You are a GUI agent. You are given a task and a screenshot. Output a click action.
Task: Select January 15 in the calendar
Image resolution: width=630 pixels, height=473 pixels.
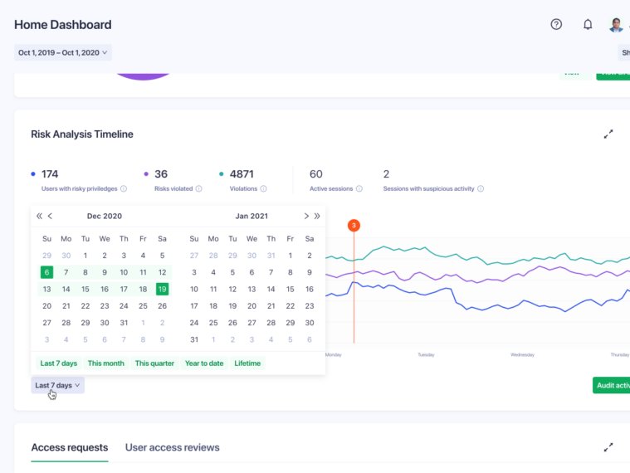(290, 289)
